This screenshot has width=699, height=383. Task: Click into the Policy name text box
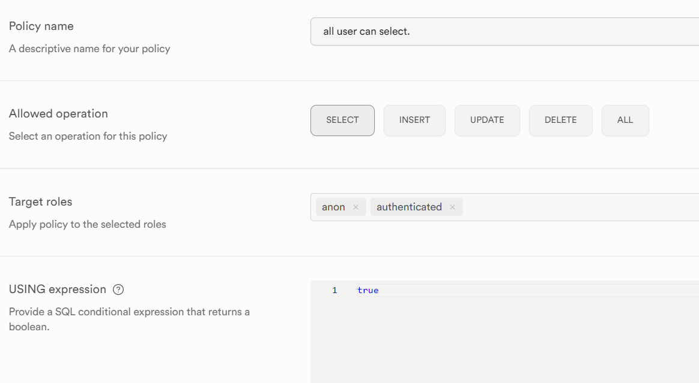504,32
